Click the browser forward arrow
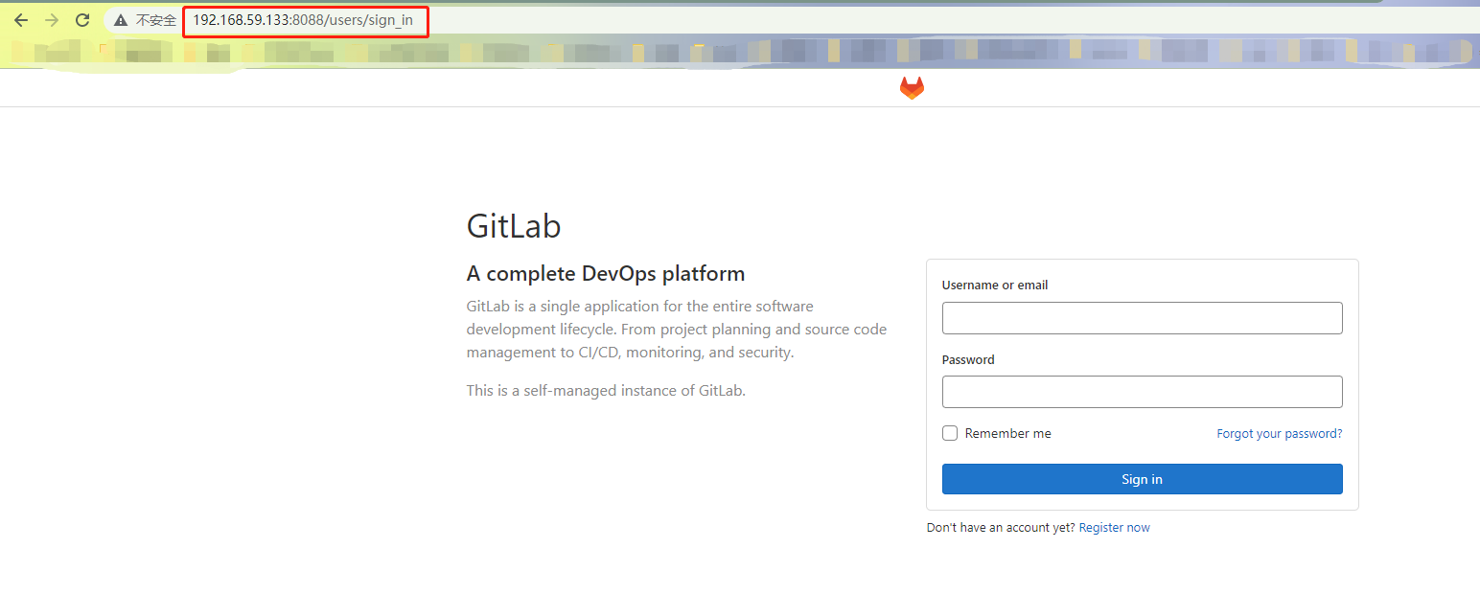 click(x=52, y=20)
